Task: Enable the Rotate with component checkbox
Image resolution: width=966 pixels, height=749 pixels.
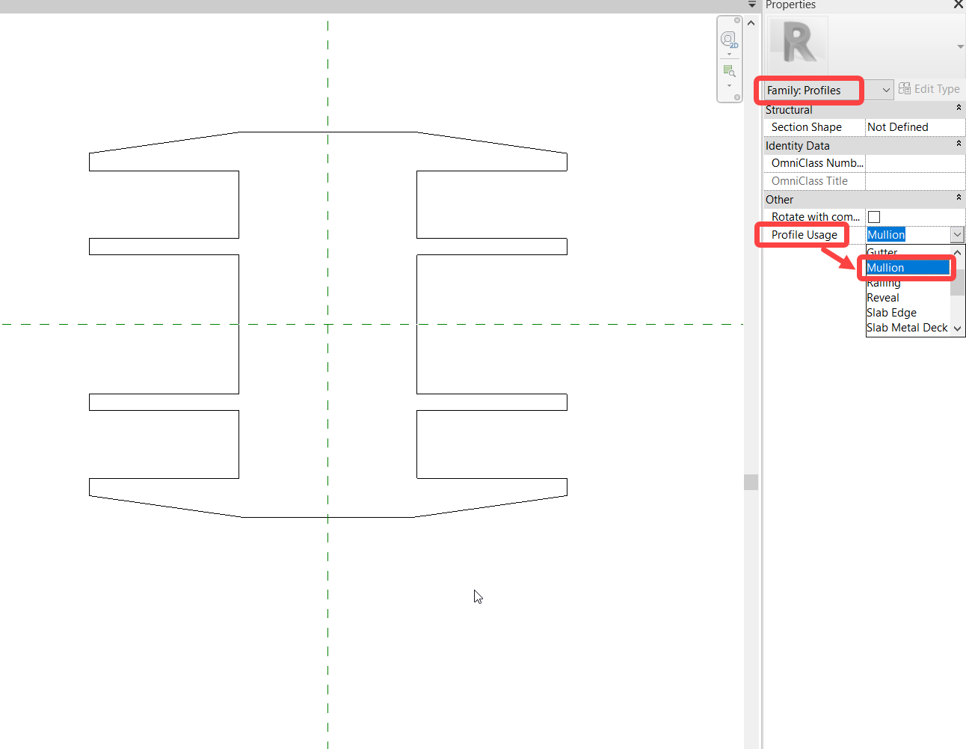Action: click(x=873, y=216)
